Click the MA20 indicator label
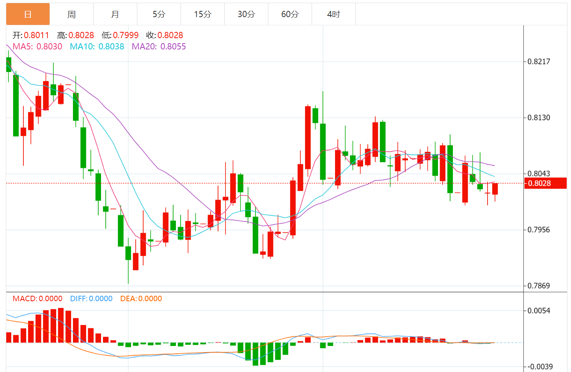The height and width of the screenshot is (372, 571). (159, 47)
